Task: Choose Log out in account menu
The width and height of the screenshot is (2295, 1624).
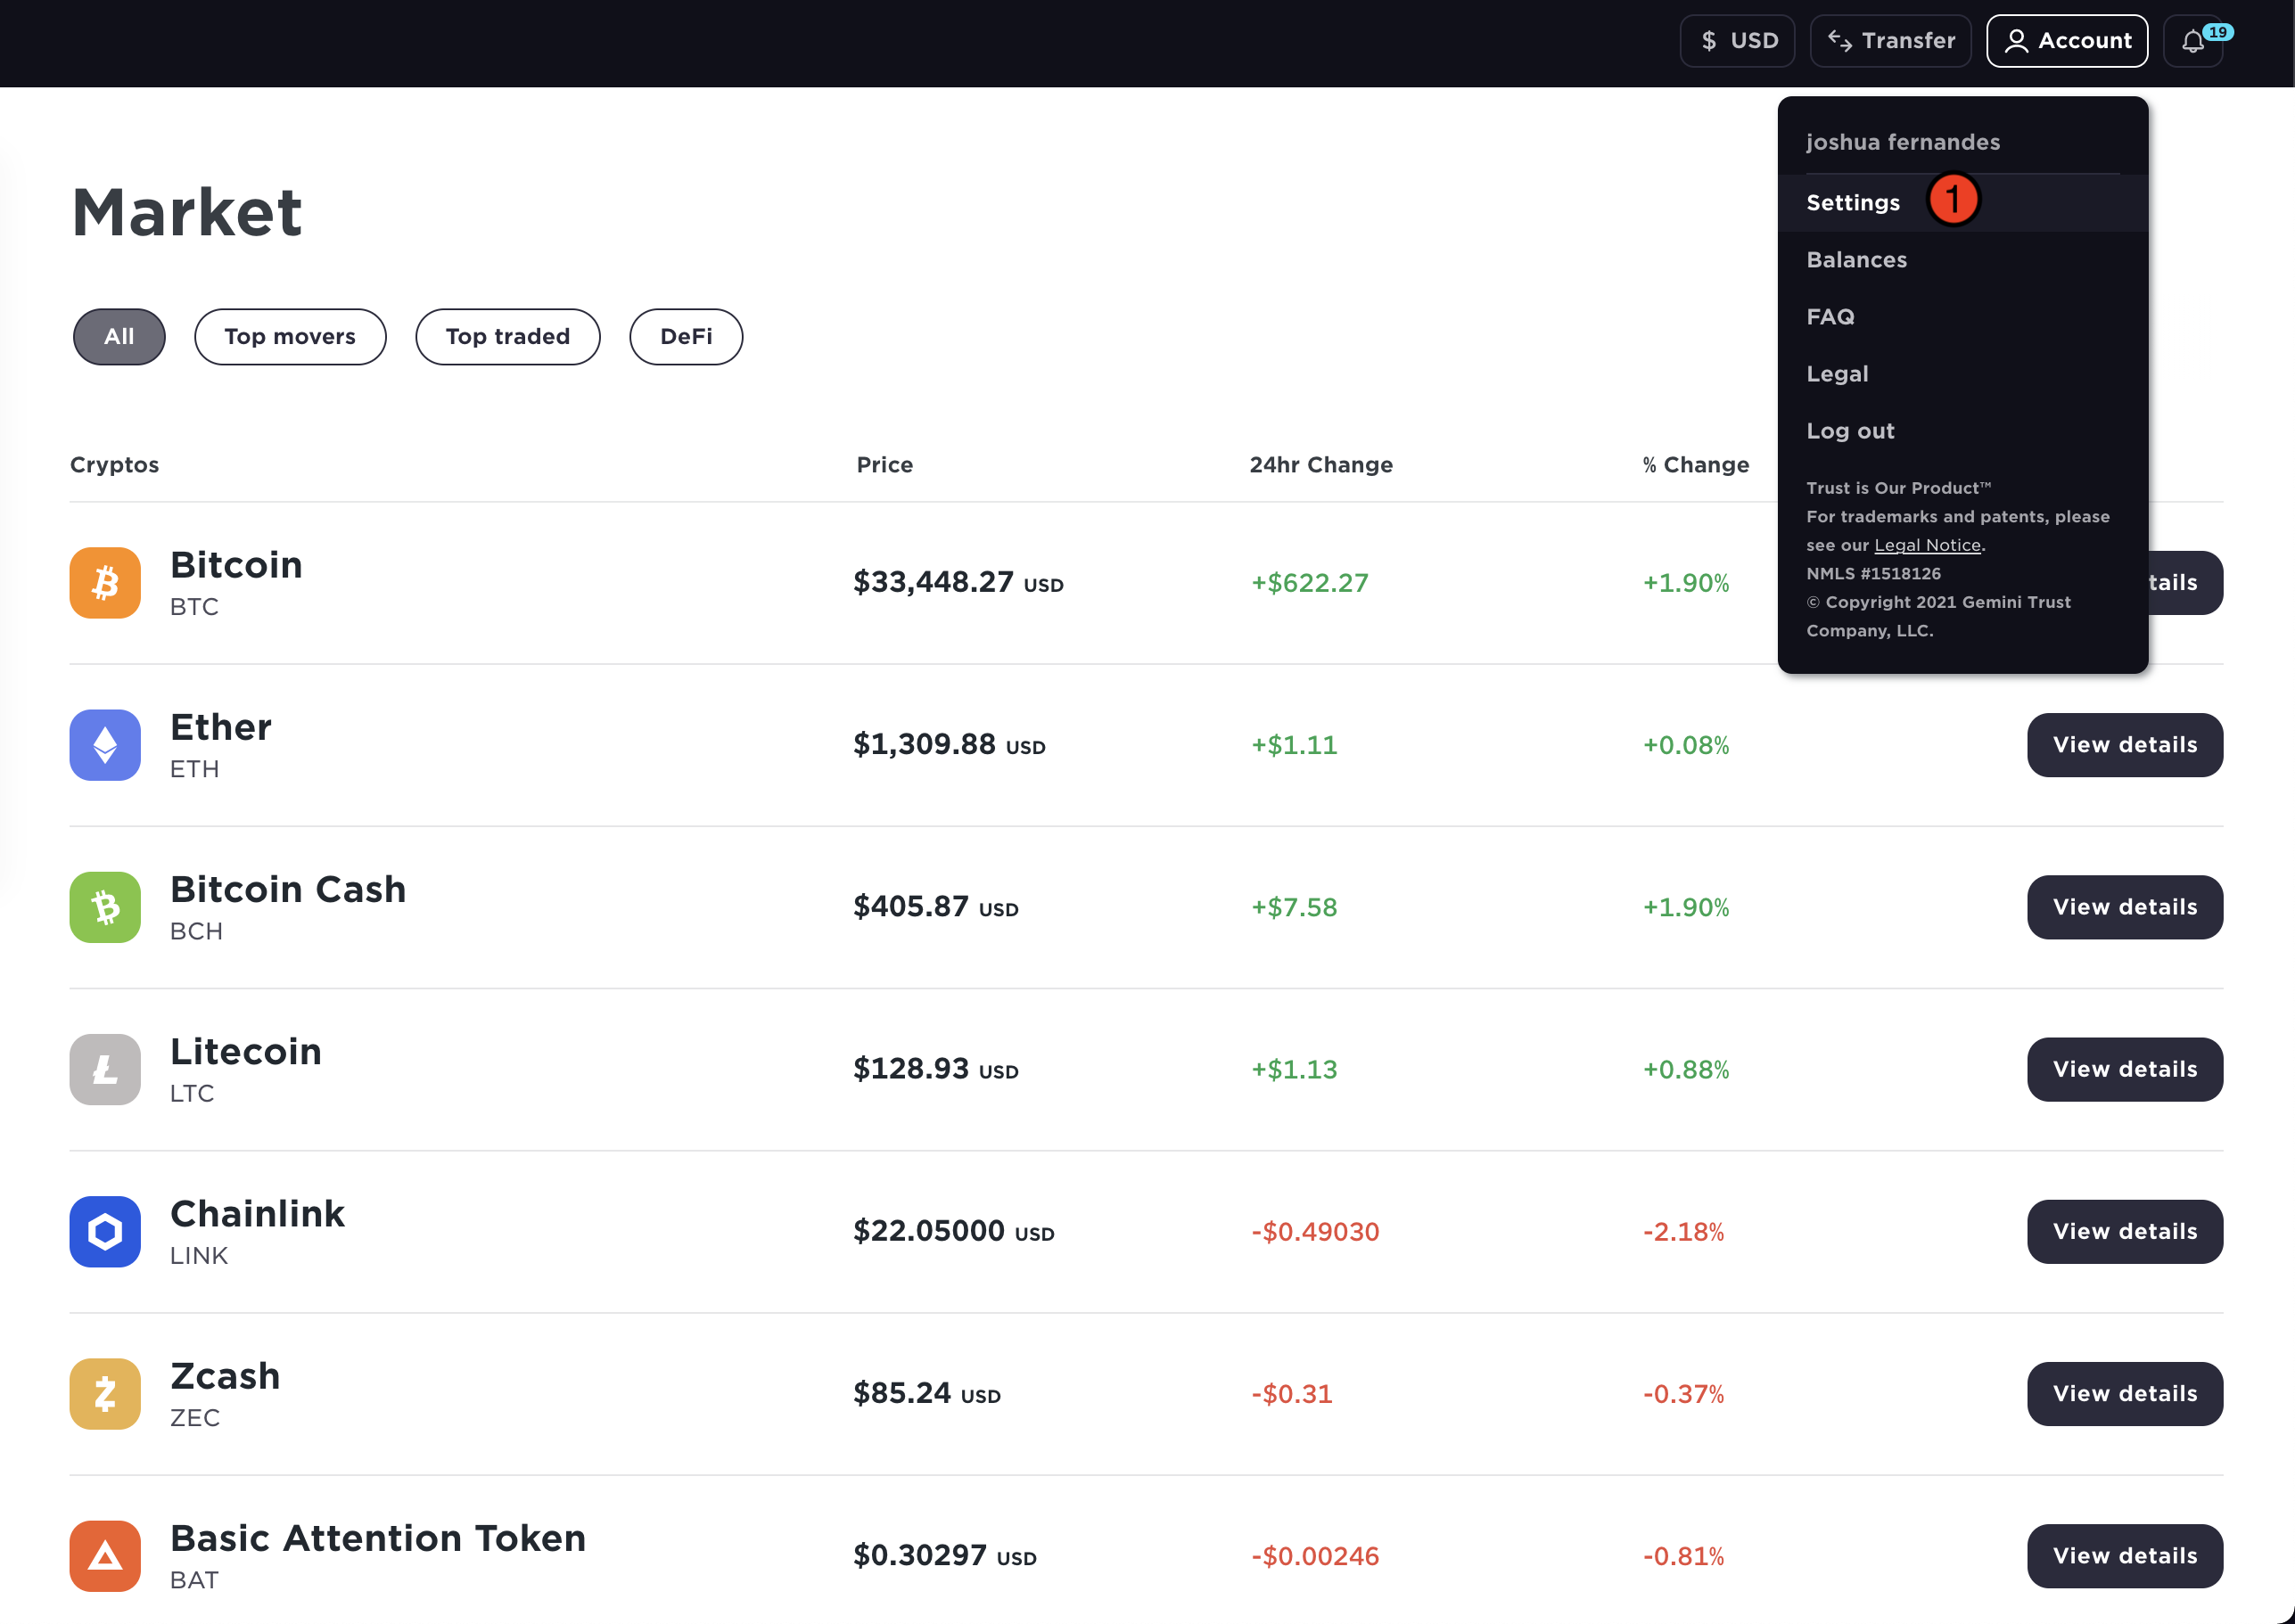Action: 1962,431
